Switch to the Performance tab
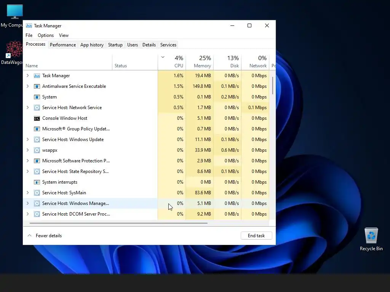The width and height of the screenshot is (390, 292). click(63, 45)
